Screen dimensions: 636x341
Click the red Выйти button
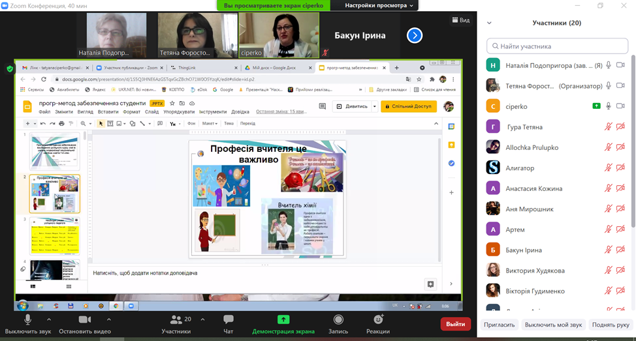point(456,323)
